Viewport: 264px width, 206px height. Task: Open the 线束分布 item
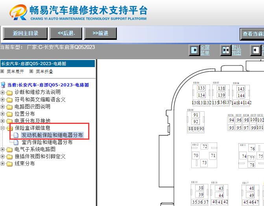[24, 163]
